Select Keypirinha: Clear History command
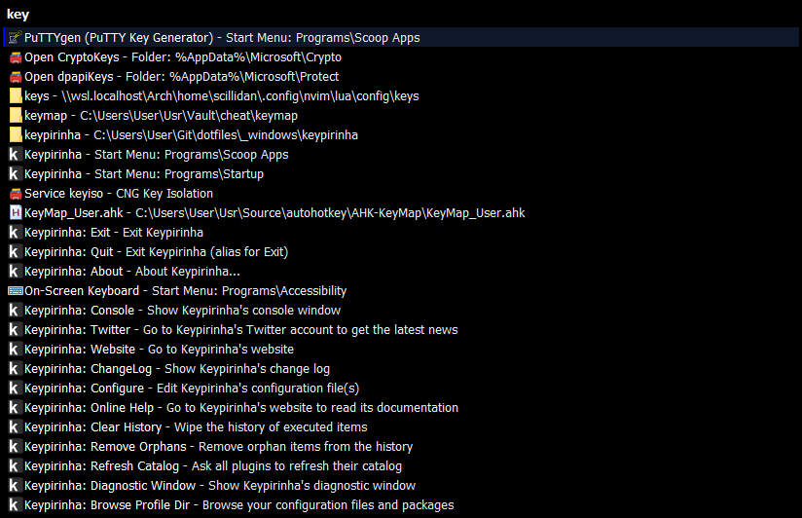 (401, 426)
